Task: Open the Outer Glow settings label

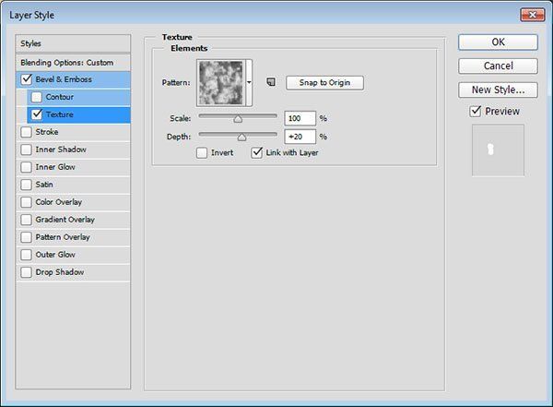Action: click(55, 255)
